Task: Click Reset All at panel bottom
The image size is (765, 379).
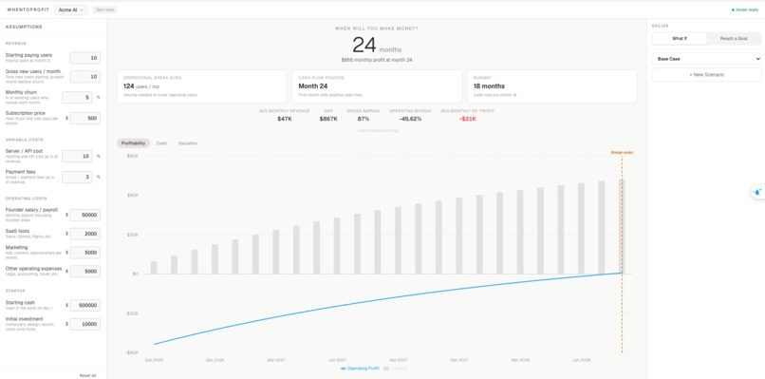Action: pos(88,375)
